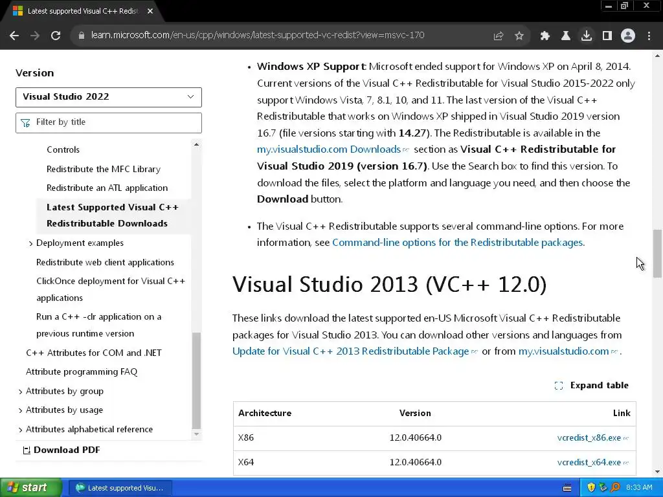Screen dimensions: 663x497
Task: Click the page scrollbar thumb
Action: tap(657, 254)
